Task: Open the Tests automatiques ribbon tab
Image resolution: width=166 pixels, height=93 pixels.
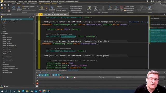Action: click(x=32, y=4)
